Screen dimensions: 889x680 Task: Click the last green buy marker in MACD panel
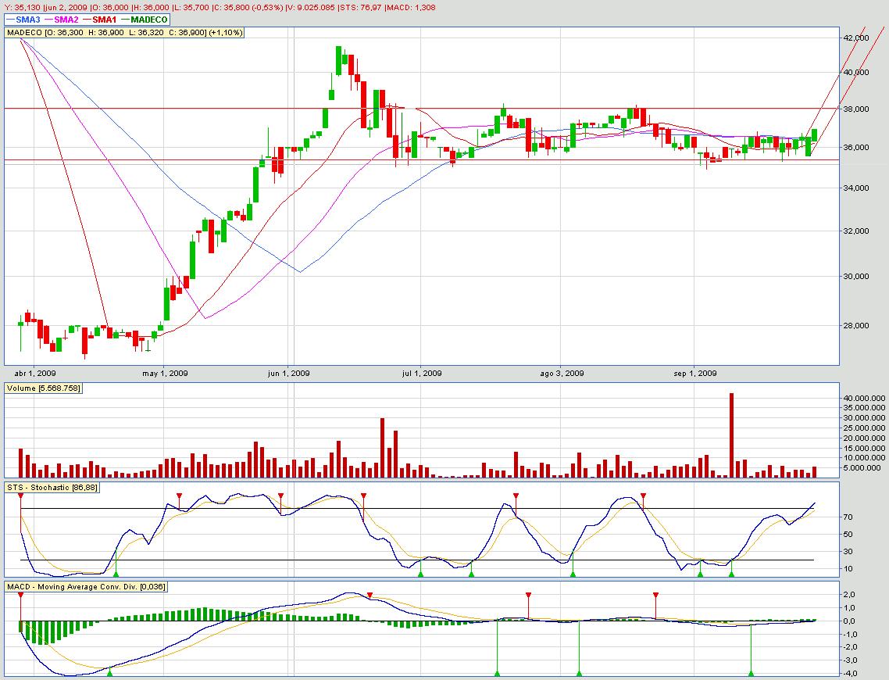point(752,674)
